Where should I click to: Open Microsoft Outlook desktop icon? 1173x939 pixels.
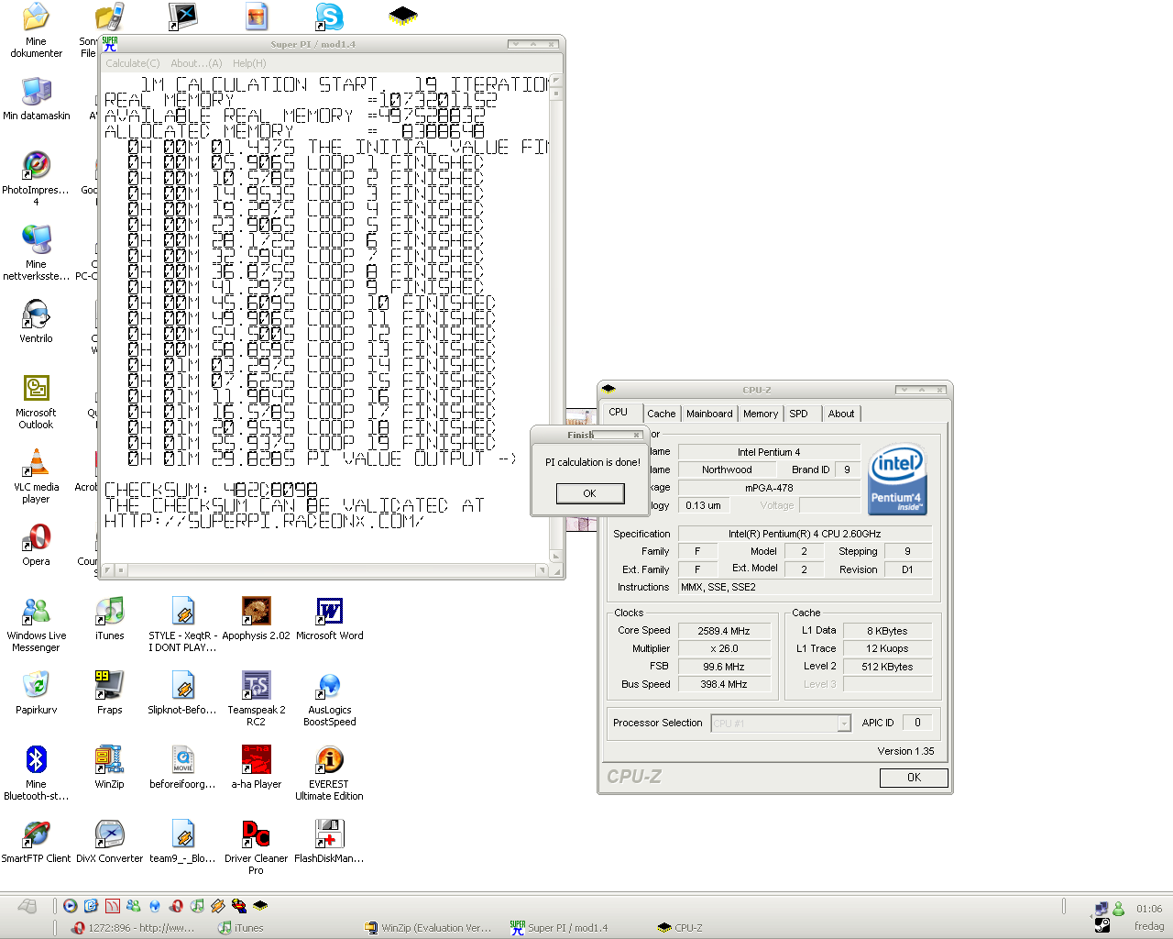click(36, 401)
